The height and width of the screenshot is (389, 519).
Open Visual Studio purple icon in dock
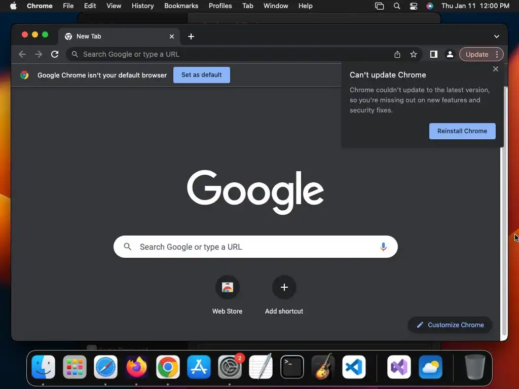point(399,367)
